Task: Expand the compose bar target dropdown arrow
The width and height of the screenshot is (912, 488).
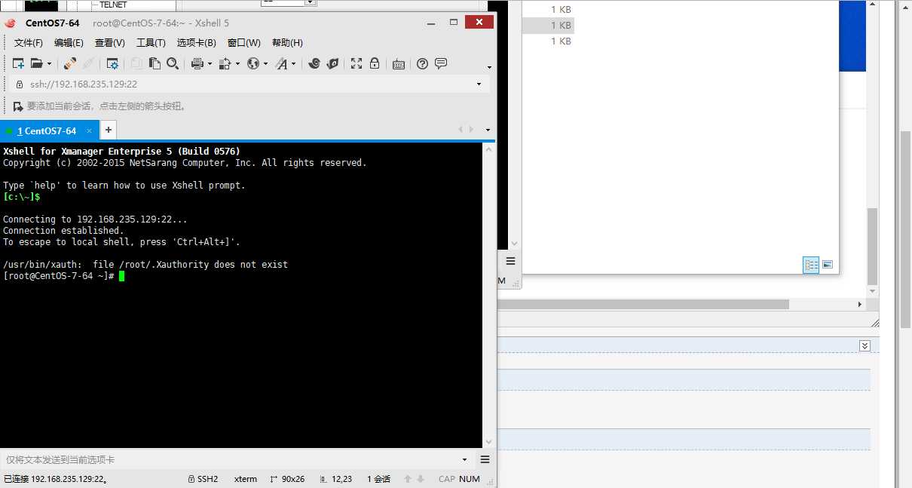Action: click(x=465, y=459)
